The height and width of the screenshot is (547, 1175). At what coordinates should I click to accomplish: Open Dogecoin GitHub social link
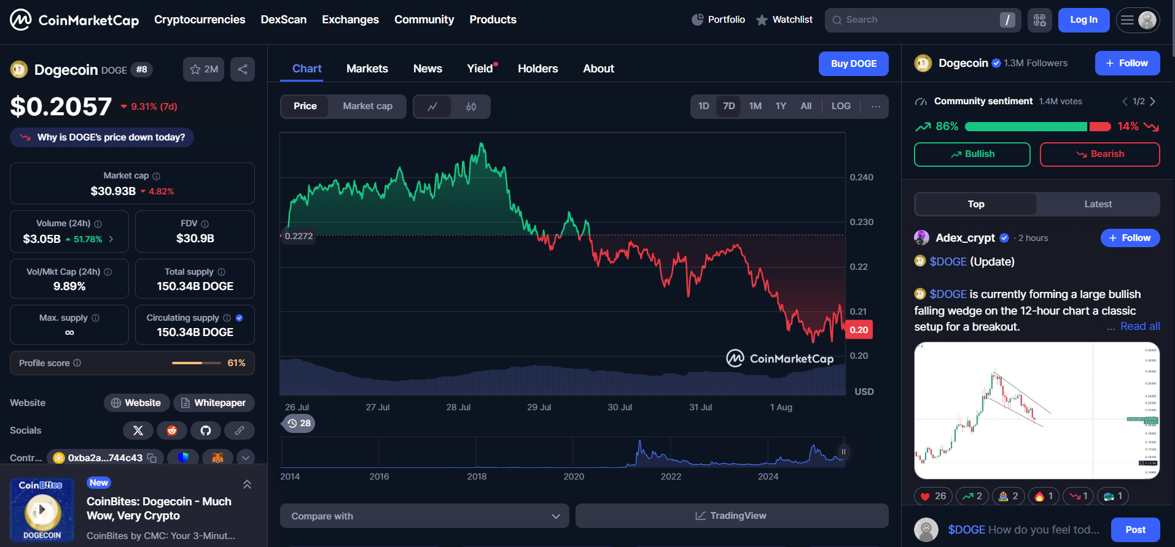click(206, 430)
